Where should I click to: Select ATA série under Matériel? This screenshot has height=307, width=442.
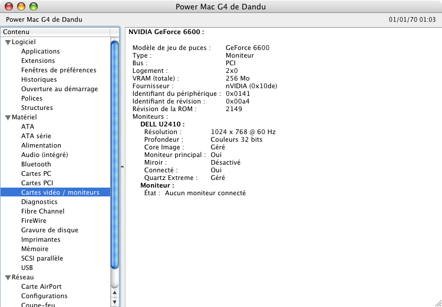tap(36, 136)
